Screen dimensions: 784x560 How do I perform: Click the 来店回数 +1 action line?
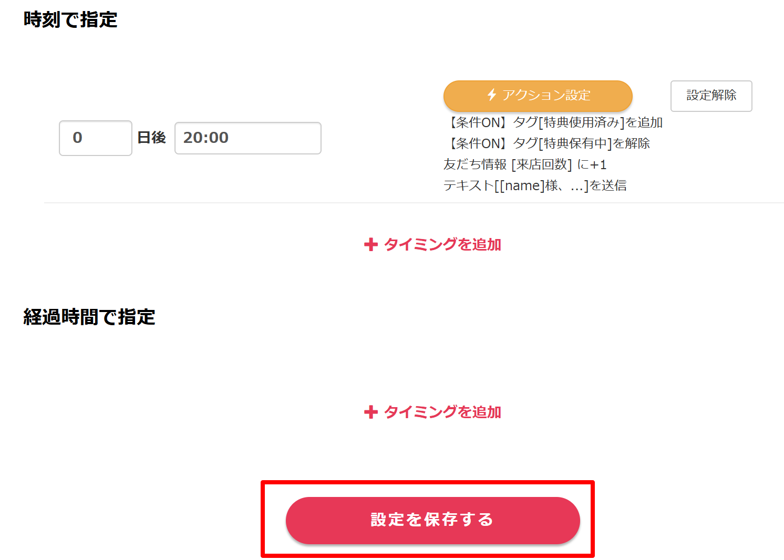click(x=525, y=164)
